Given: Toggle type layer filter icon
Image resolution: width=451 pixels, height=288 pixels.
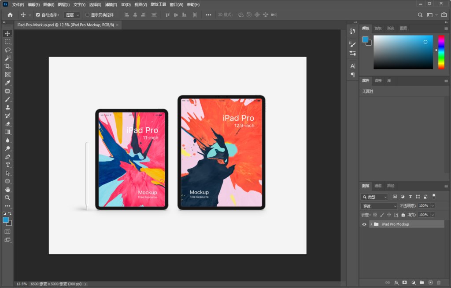Looking at the screenshot, I should (x=410, y=197).
